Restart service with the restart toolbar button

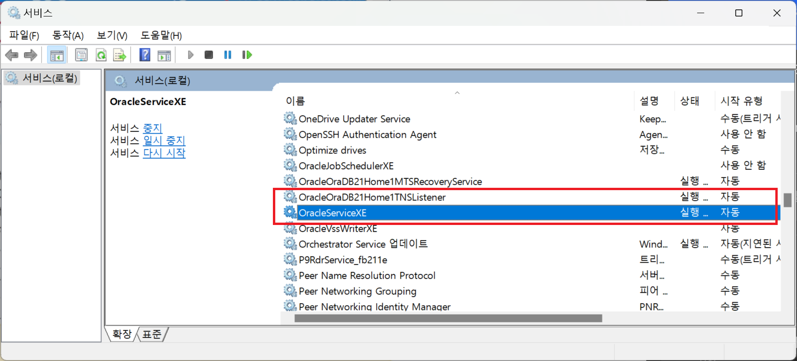[247, 55]
